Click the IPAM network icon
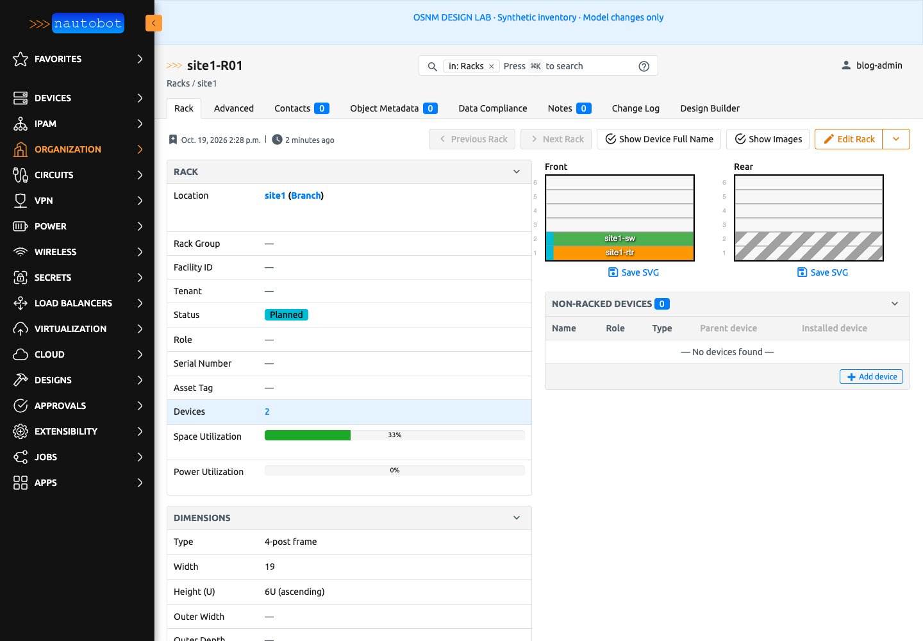Viewport: 923px width, 641px height. tap(21, 124)
